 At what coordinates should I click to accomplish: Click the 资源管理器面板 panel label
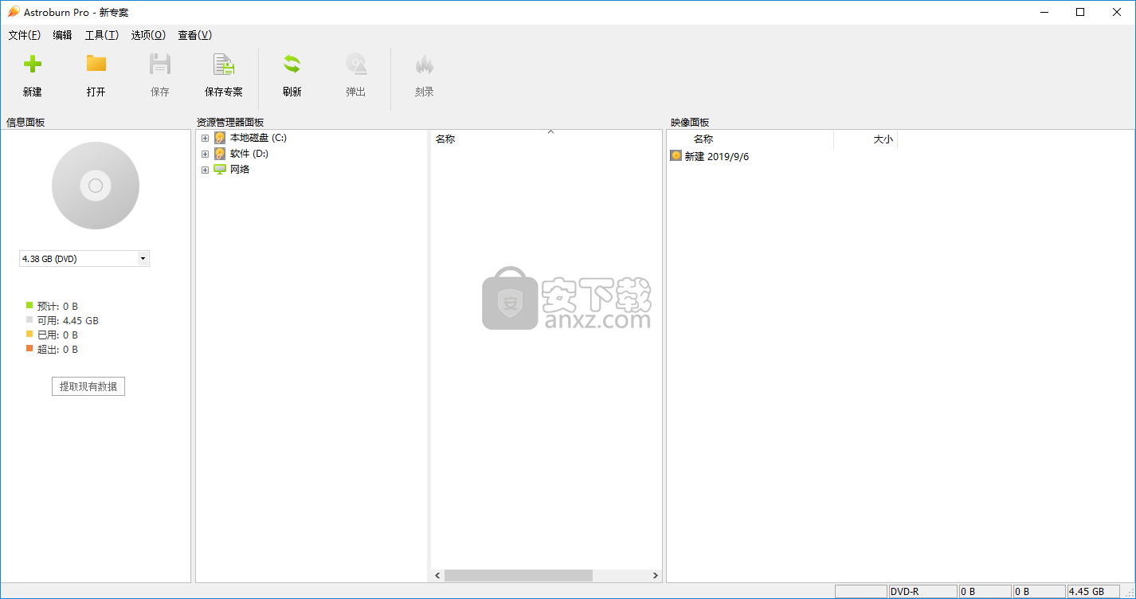coord(230,122)
